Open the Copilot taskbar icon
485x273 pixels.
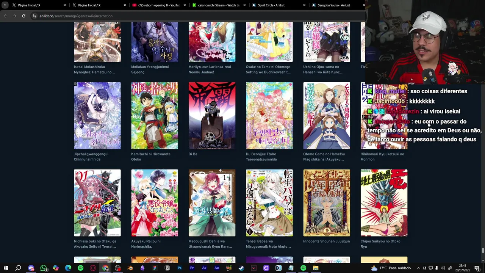click(56, 268)
